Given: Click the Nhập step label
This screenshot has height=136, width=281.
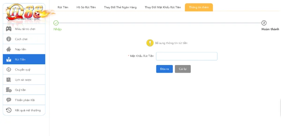Looking at the screenshot, I should 58,29.
